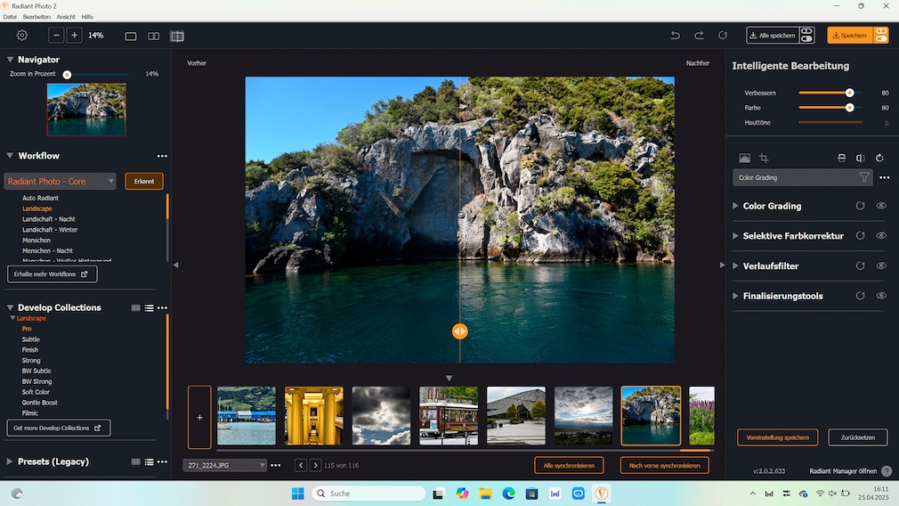Toggle visibility of Color Grading adjustments
The image size is (899, 506).
click(881, 206)
